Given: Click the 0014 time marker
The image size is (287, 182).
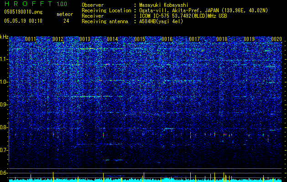Looking at the screenshot, I should (112, 39).
